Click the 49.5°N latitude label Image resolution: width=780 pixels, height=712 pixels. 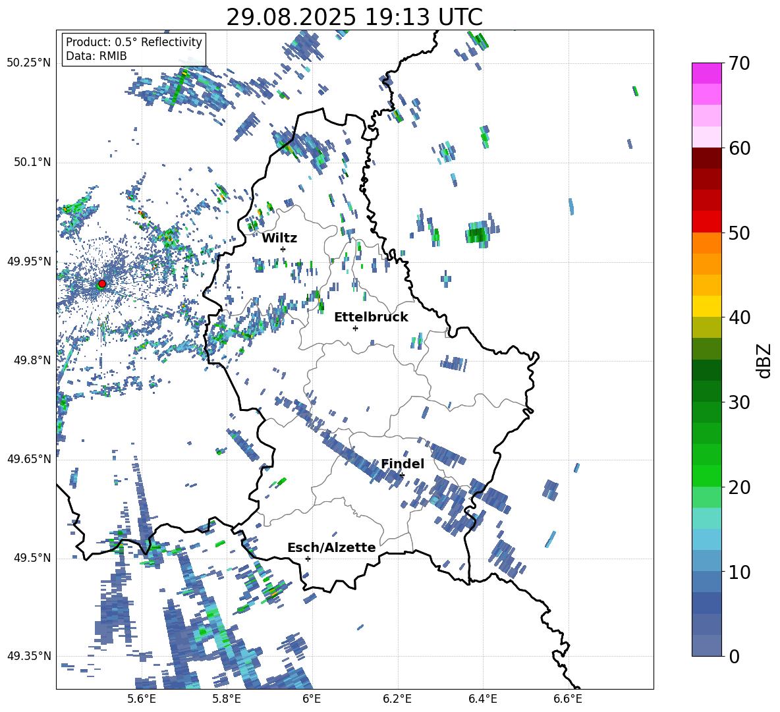[x=32, y=558]
